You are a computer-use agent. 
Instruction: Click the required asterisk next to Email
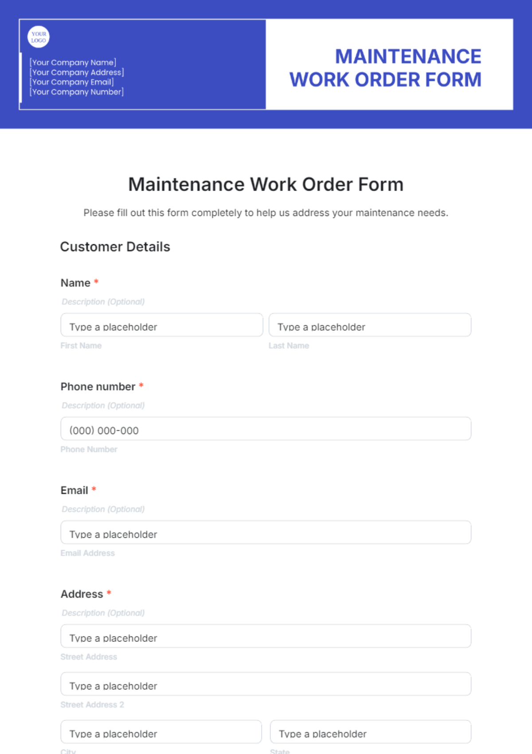pos(94,489)
